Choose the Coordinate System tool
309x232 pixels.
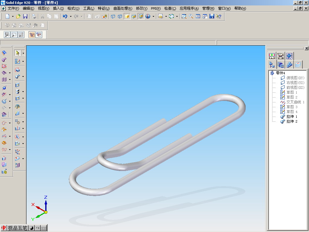pos(18,152)
